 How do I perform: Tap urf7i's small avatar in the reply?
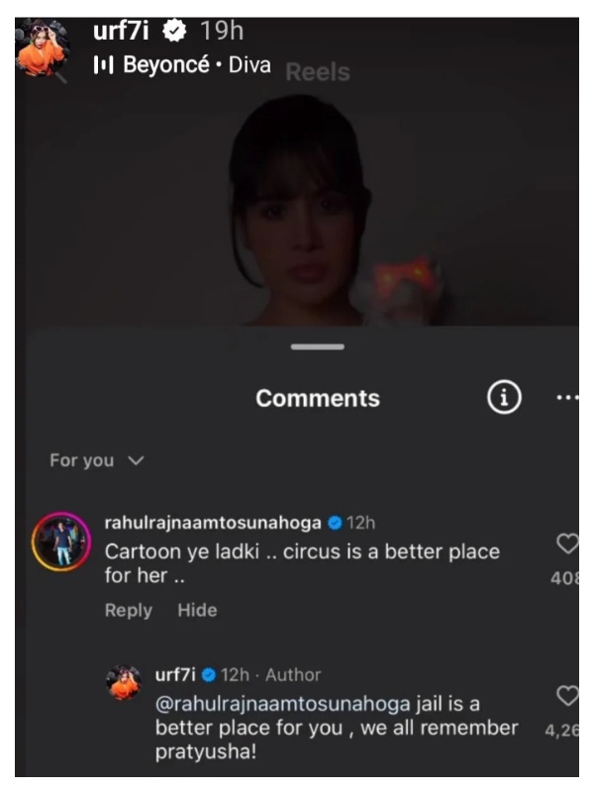(x=125, y=684)
